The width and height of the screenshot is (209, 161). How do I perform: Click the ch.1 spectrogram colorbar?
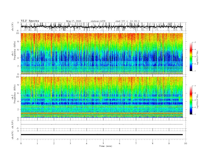point(191,57)
